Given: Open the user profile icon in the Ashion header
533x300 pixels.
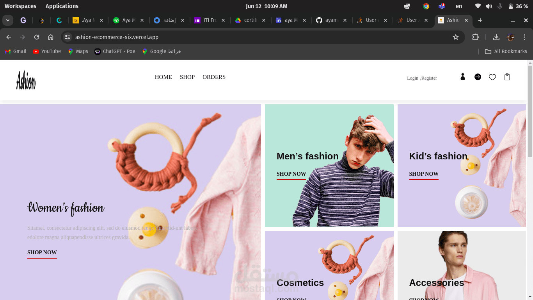Looking at the screenshot, I should (463, 77).
